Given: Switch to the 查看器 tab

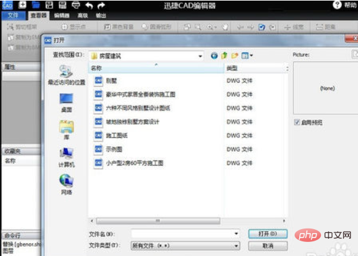Looking at the screenshot, I should click(38, 15).
